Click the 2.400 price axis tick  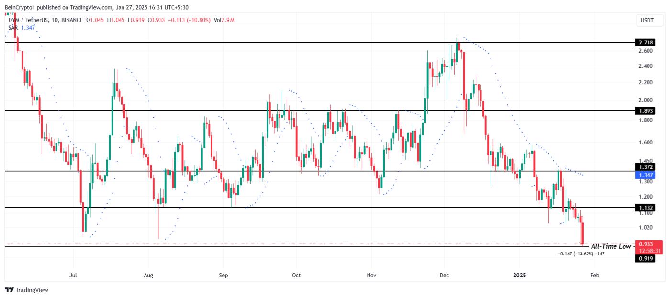646,66
